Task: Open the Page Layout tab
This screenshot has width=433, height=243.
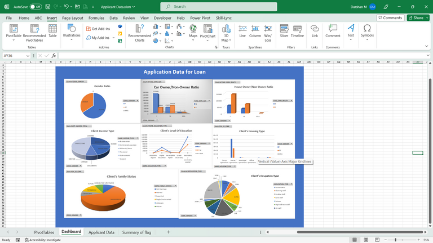Action: tap(73, 18)
